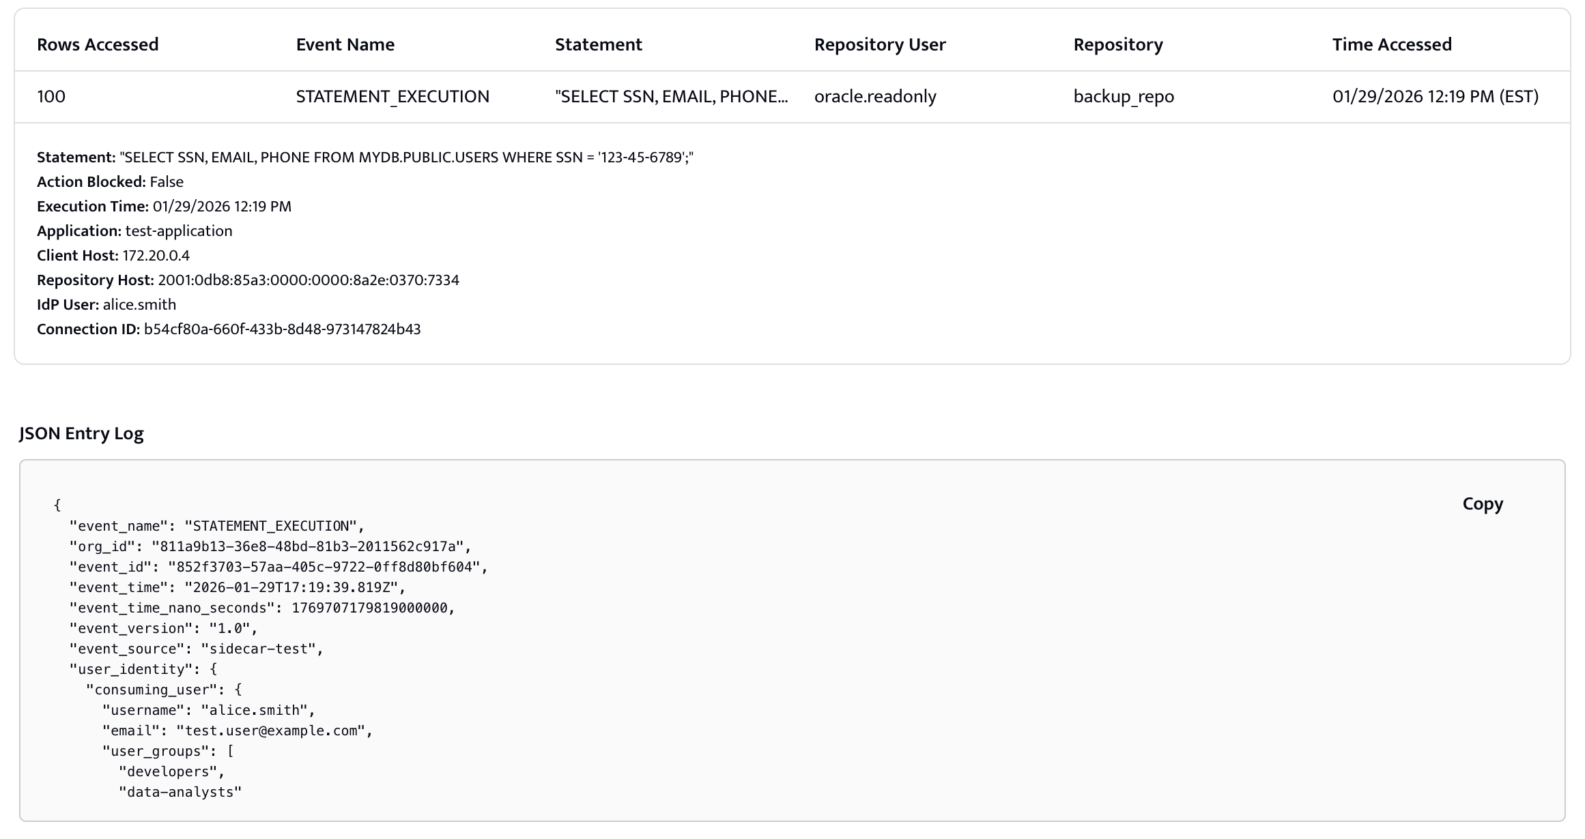Click the Repository Host IPv6 address
Screen dimensions: 1585x839
click(x=308, y=280)
